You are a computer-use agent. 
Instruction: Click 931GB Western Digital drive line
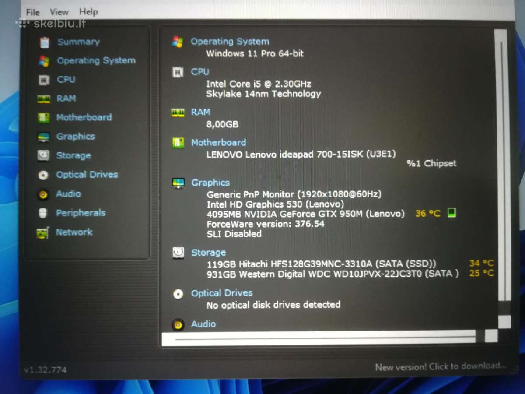332,274
